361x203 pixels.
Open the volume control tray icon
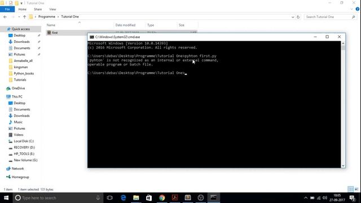[325, 198]
